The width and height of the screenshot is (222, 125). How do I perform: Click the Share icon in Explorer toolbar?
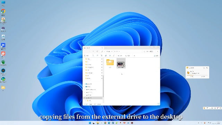click(x=110, y=56)
